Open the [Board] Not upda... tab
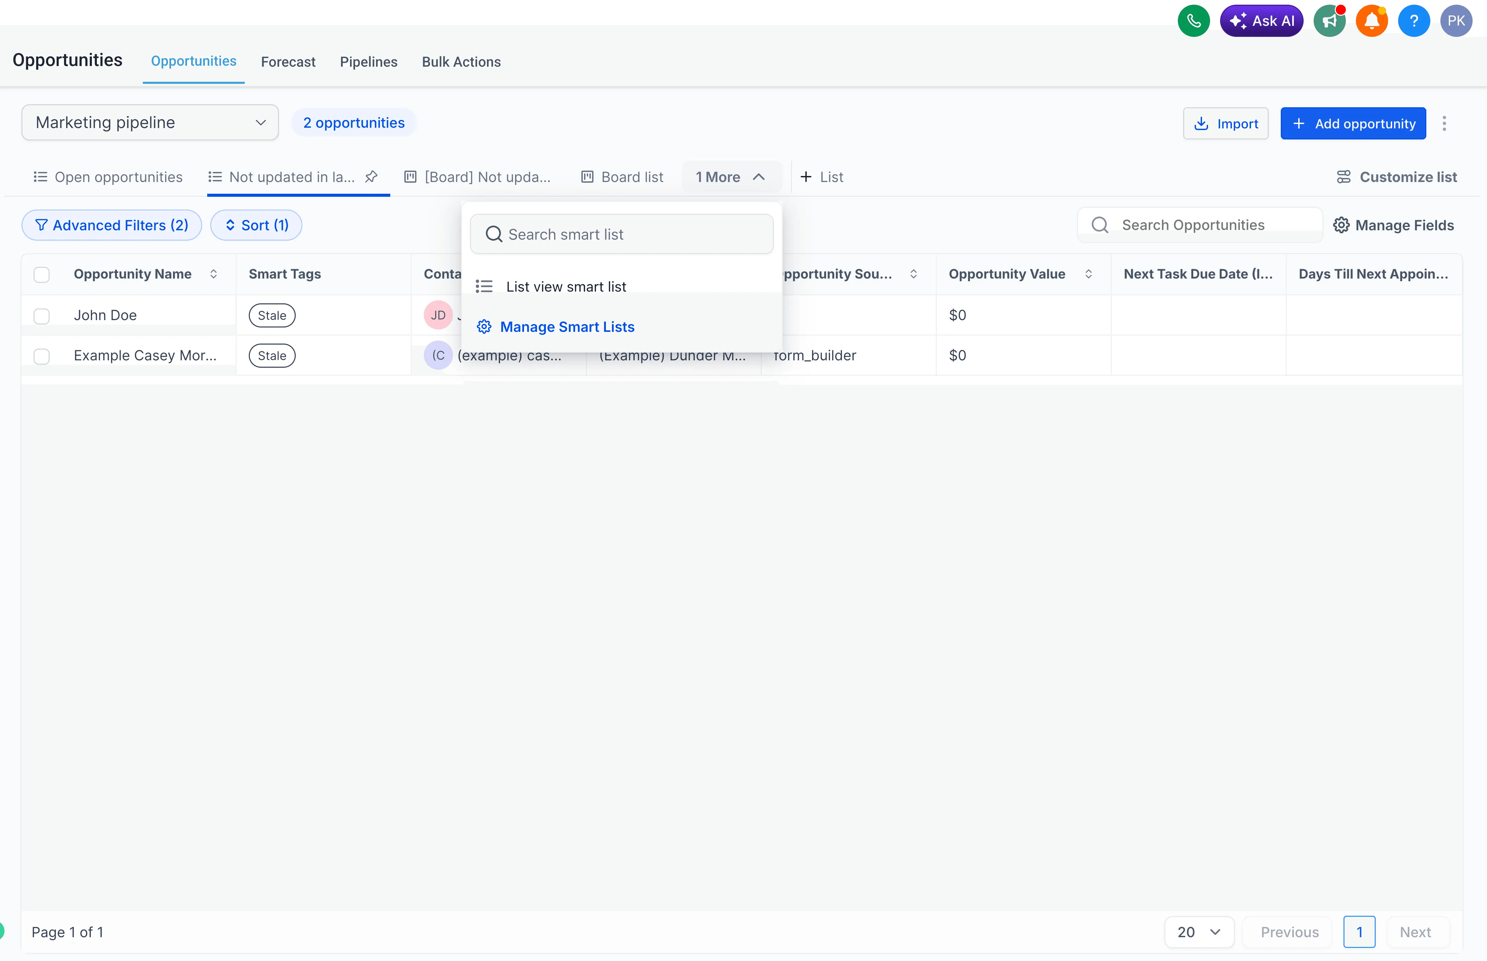The height and width of the screenshot is (961, 1487). point(478,177)
